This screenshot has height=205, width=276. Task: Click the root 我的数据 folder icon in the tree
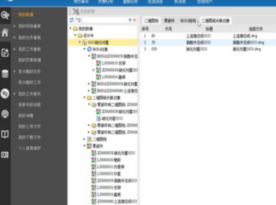click(x=75, y=28)
